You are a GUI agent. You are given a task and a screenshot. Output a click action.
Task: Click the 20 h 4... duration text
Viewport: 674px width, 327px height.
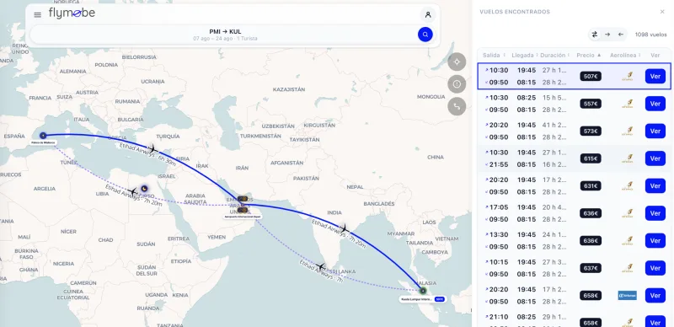pos(554,207)
